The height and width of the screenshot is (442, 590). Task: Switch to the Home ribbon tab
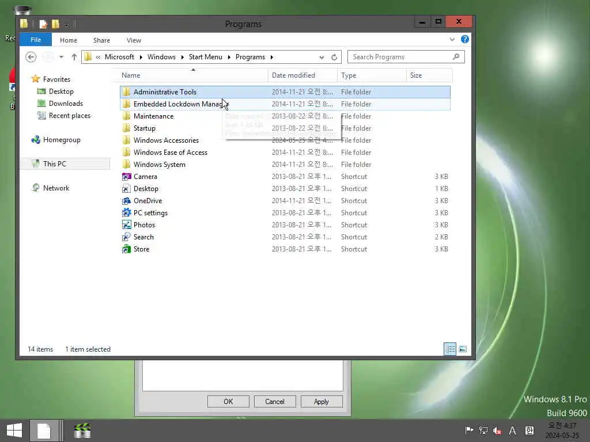coord(69,40)
